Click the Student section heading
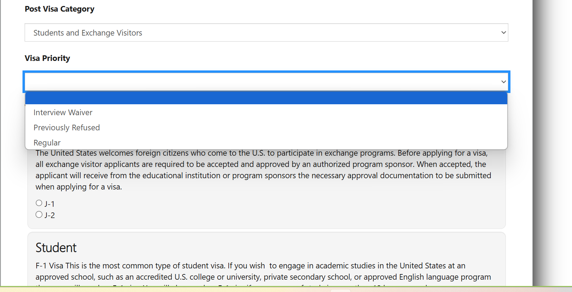 pos(56,248)
